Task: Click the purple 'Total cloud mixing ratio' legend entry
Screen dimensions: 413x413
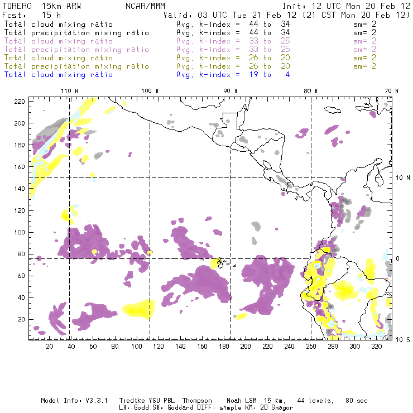Action: coord(59,41)
